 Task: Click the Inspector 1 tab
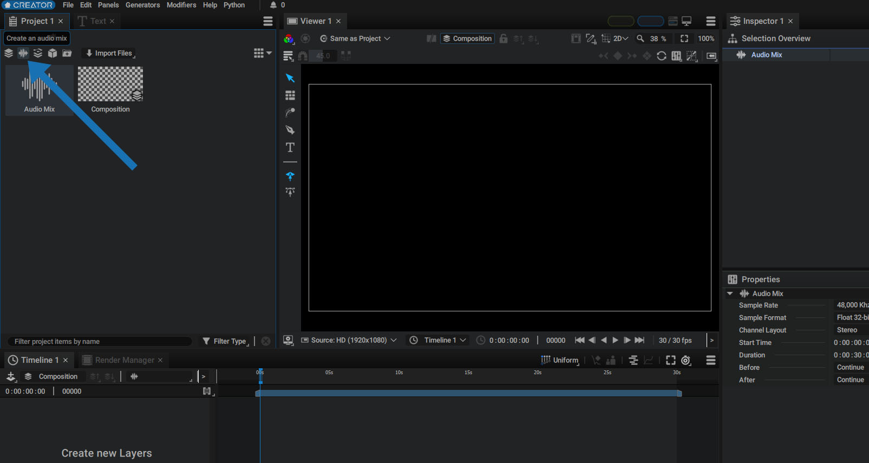761,21
